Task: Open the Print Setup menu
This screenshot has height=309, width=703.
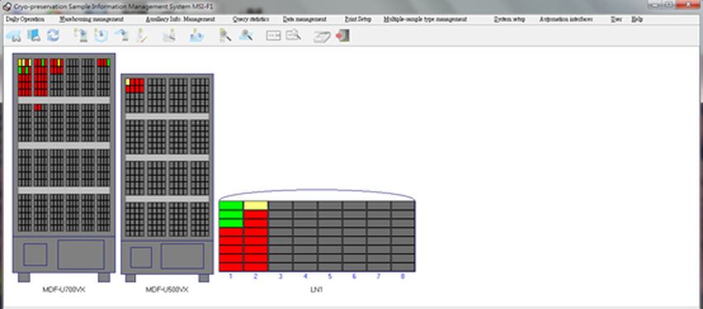Action: 358,19
